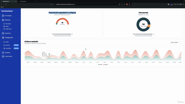Open the Homepage house icon in sidebar

[3, 16]
